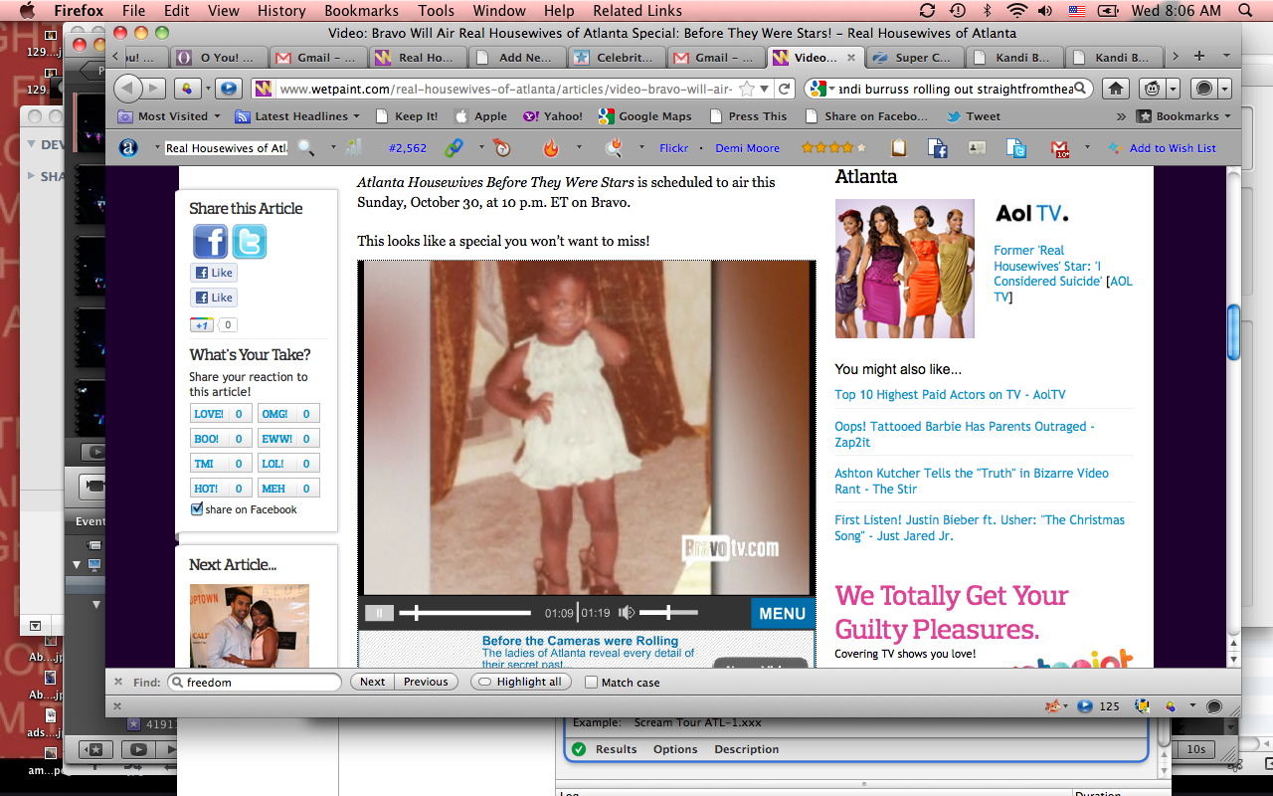
Task: Mute the video using the speaker icon
Action: pyautogui.click(x=627, y=613)
